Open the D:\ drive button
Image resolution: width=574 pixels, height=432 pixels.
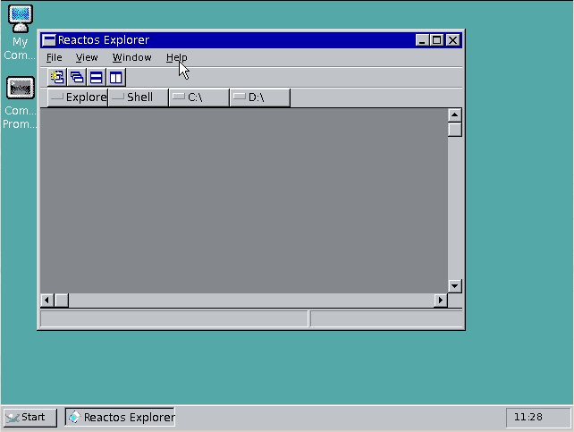[x=259, y=97]
